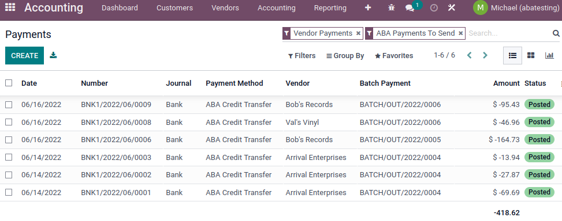Go to next page arrow
This screenshot has width=562, height=221.
point(485,55)
